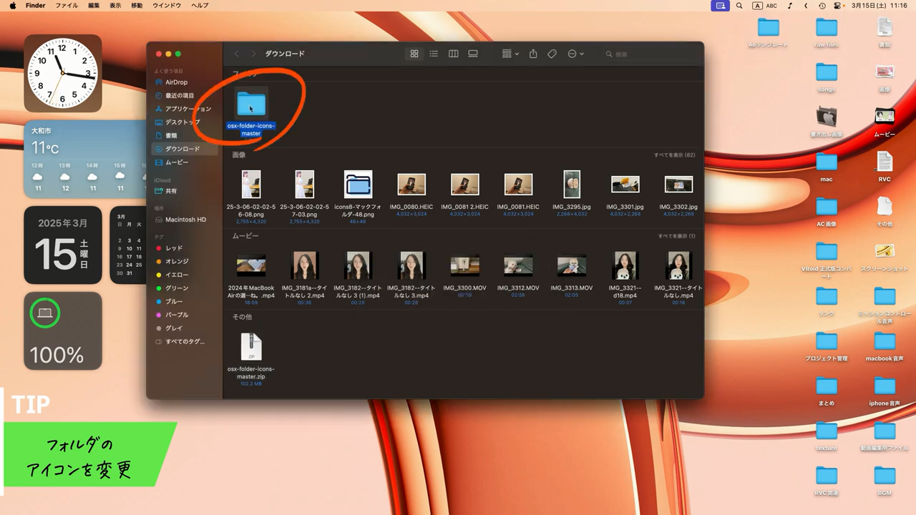
Task: Open the action (ellipsis) dropdown menu
Action: 575,54
